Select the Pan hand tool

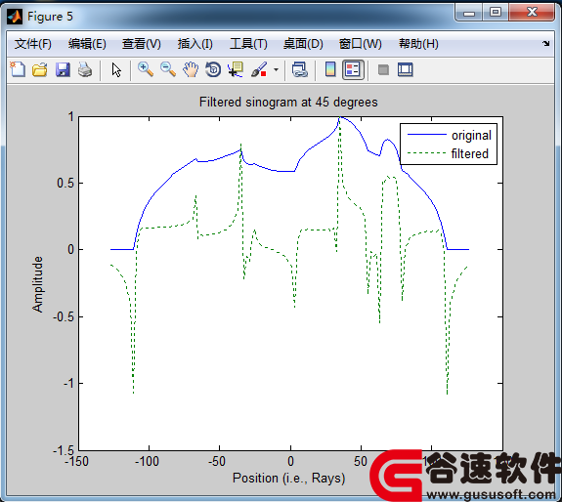[x=191, y=69]
